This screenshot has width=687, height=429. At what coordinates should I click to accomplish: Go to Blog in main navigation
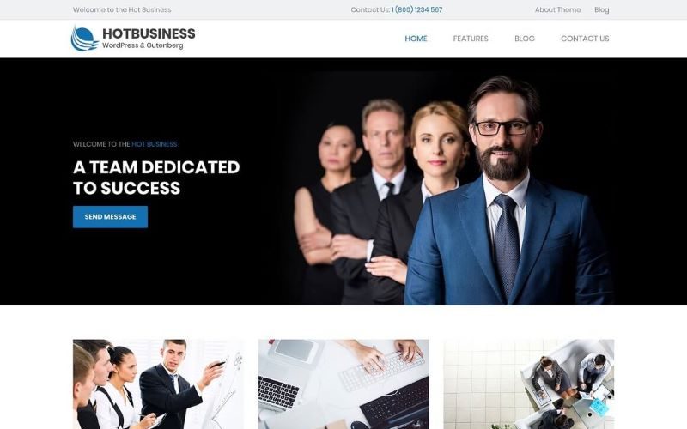(x=524, y=39)
